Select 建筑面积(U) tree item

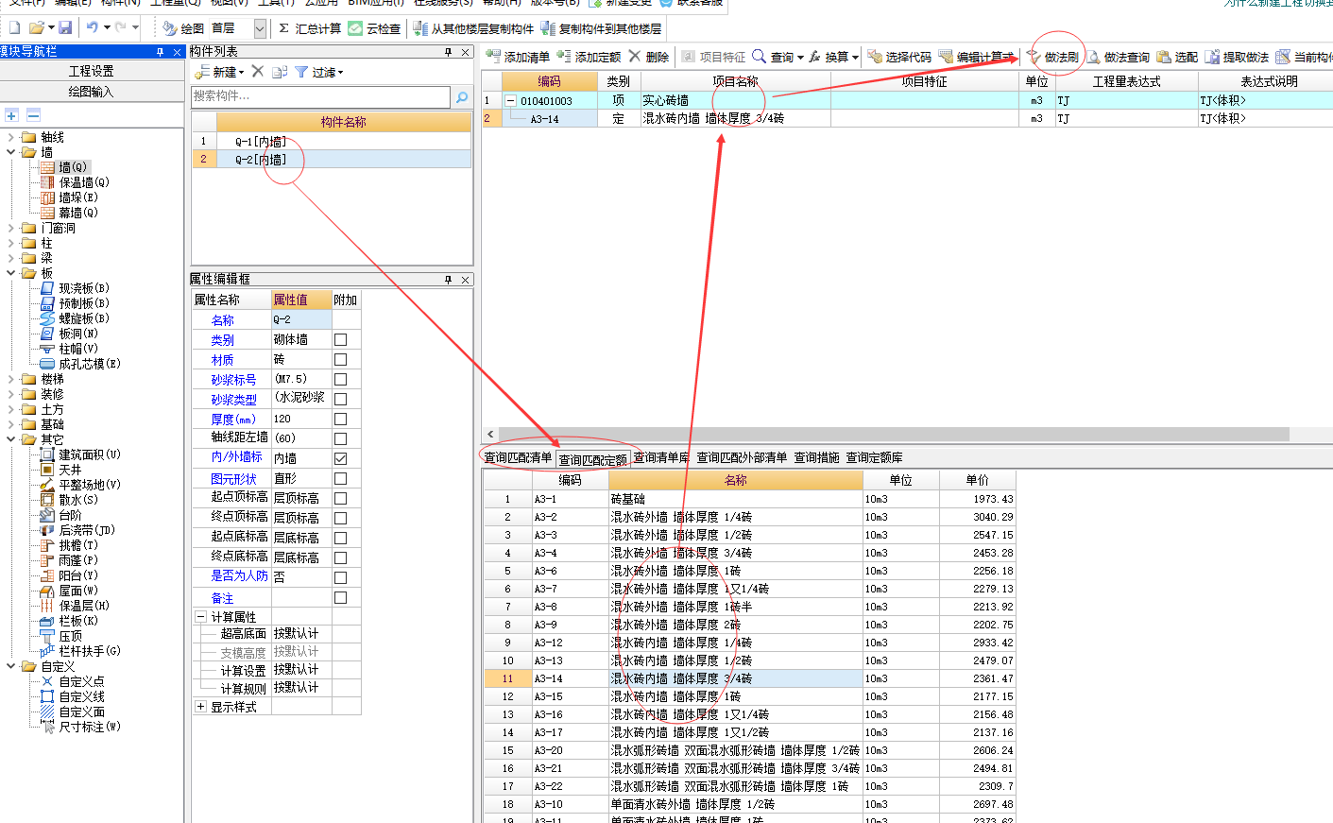89,454
